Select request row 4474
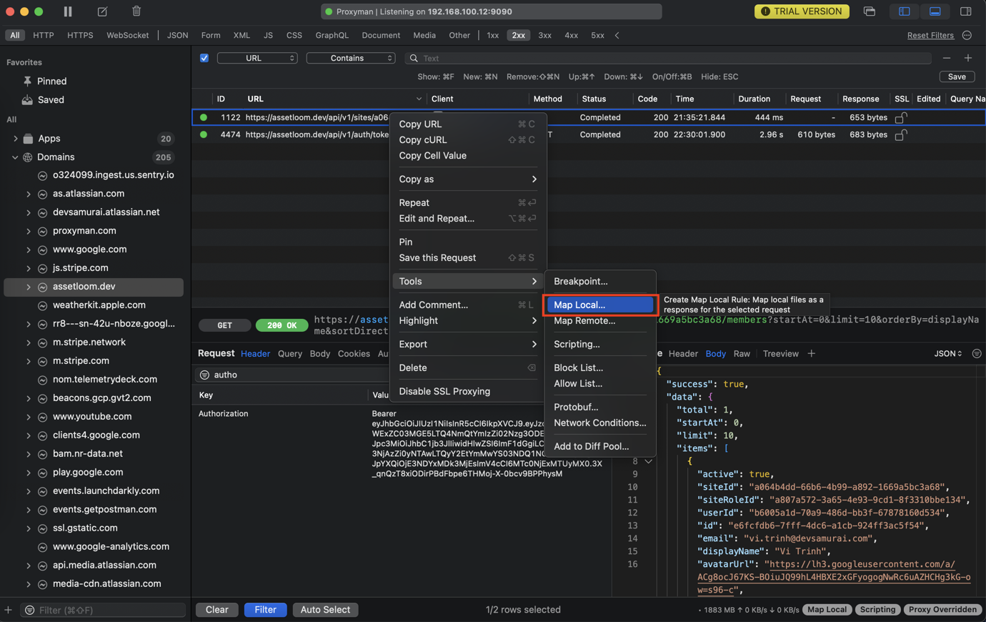Screen dimensions: 986x622 click(x=589, y=134)
